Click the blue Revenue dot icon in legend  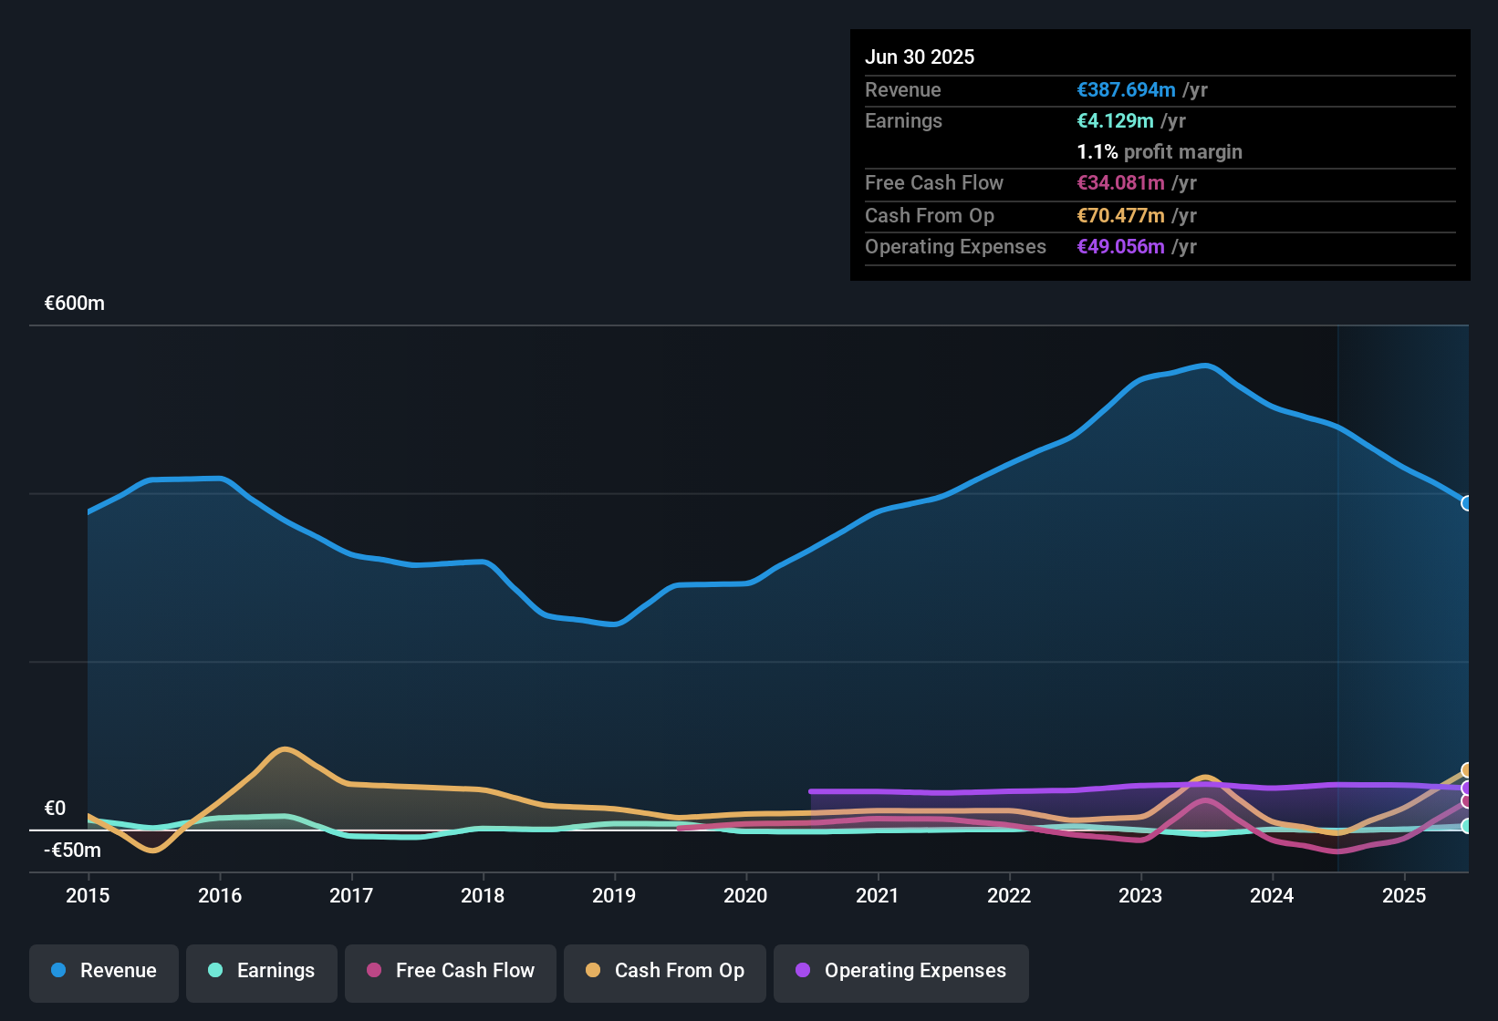[58, 971]
